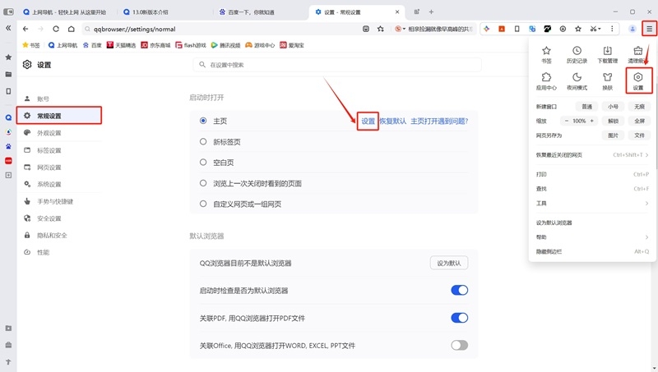Click the sidebar scroll-to-top arrow icon
The width and height of the screenshot is (658, 372).
coord(8,362)
